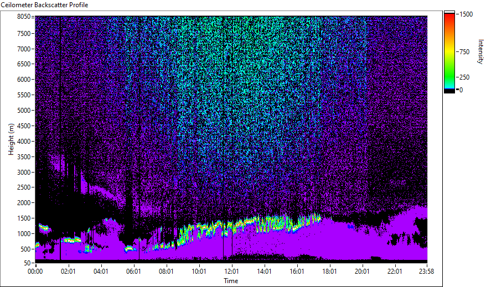Click the 750 intensity scale marker
Screen dimensions: 486x287
tap(464, 52)
